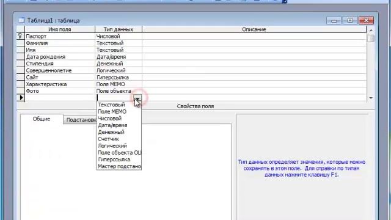The height and width of the screenshot is (220, 391).
Task: Minimize the Таблица1 table window
Action: [334, 20]
